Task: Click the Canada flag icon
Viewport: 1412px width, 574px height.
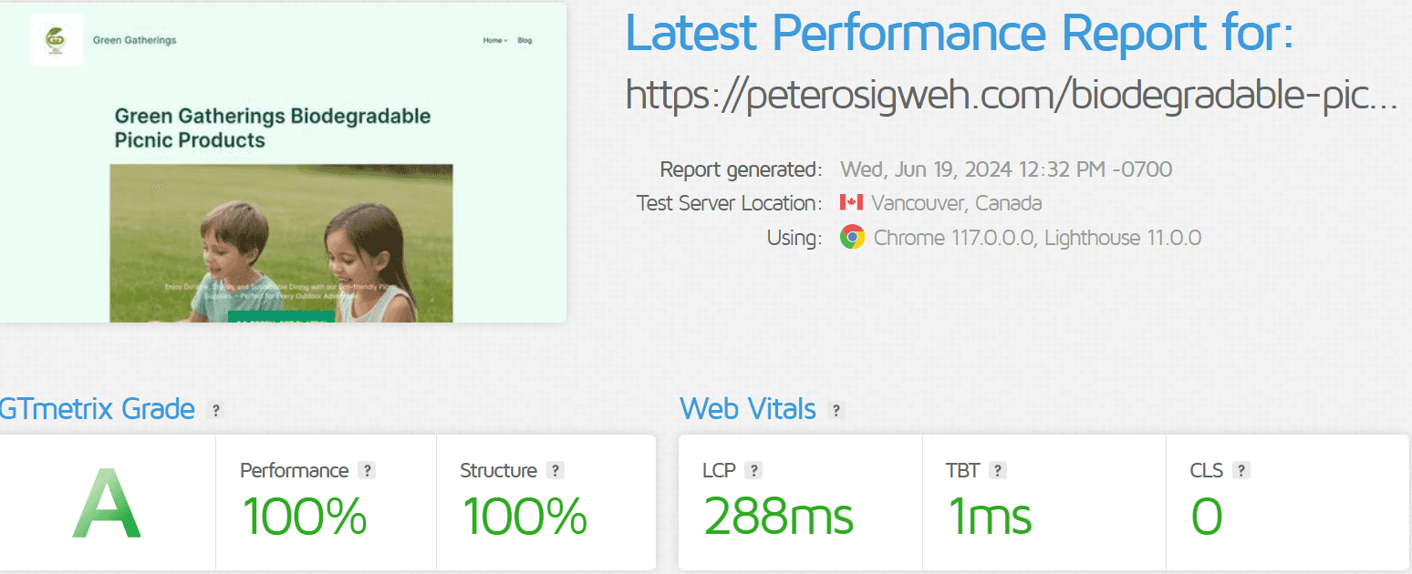Action: coord(851,202)
